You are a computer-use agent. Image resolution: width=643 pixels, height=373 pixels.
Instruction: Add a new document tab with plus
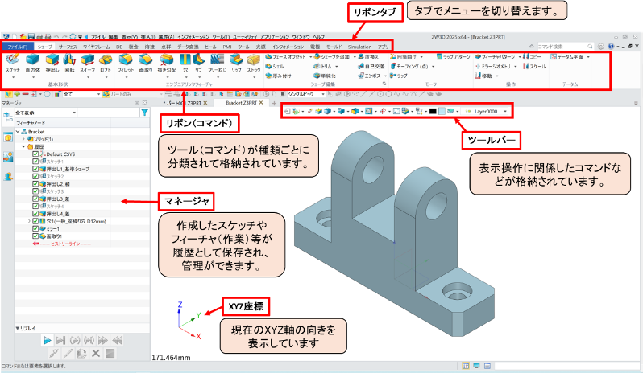(274, 103)
